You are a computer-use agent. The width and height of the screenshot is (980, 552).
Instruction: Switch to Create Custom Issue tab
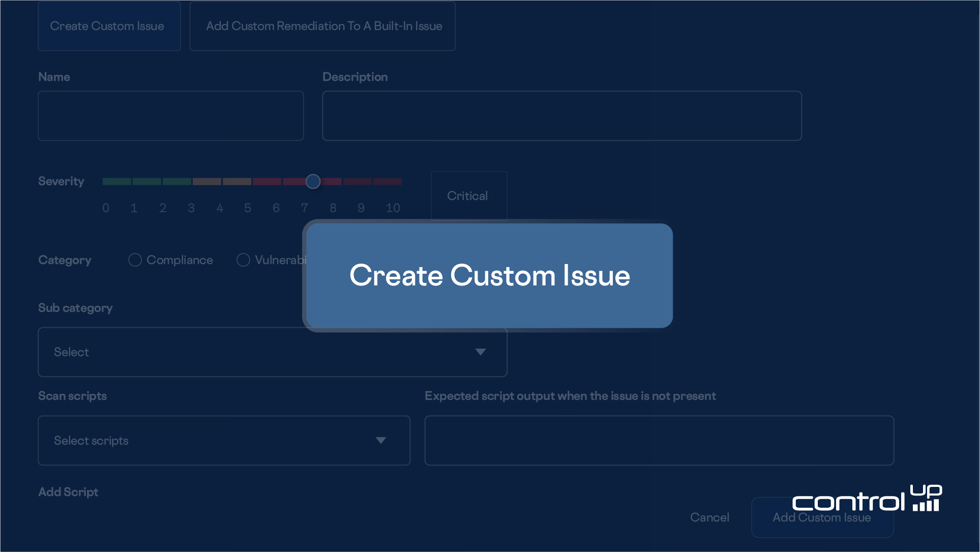point(109,26)
